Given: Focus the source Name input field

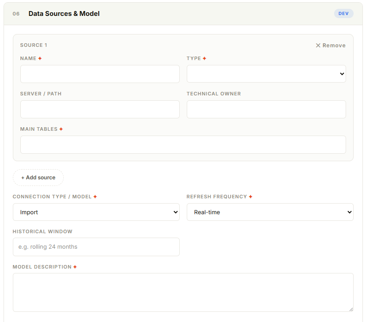Looking at the screenshot, I should tap(100, 74).
